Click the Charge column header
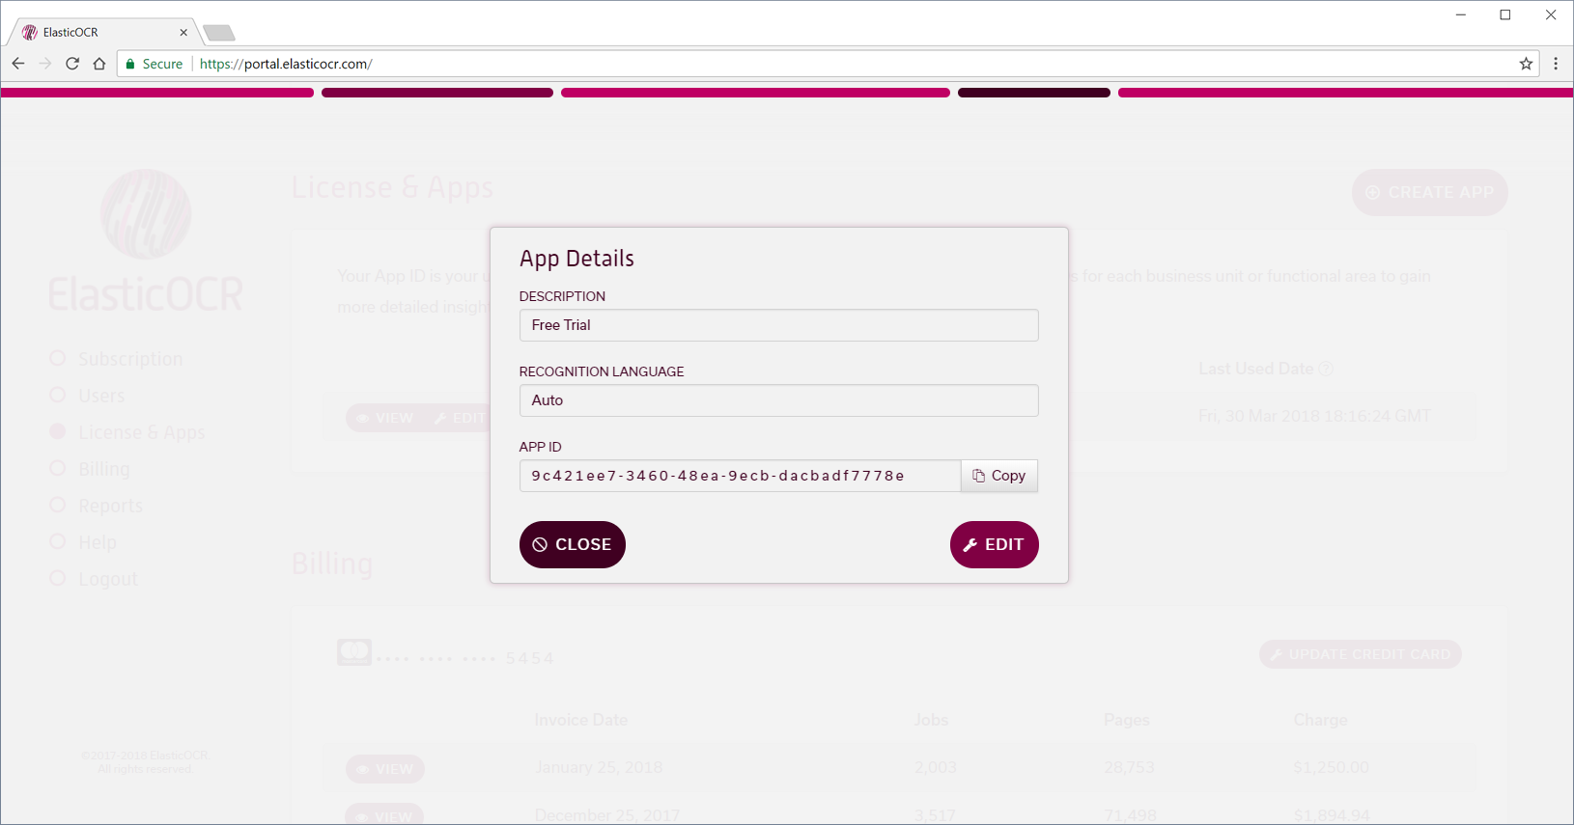Viewport: 1574px width, 825px height. coord(1320,720)
